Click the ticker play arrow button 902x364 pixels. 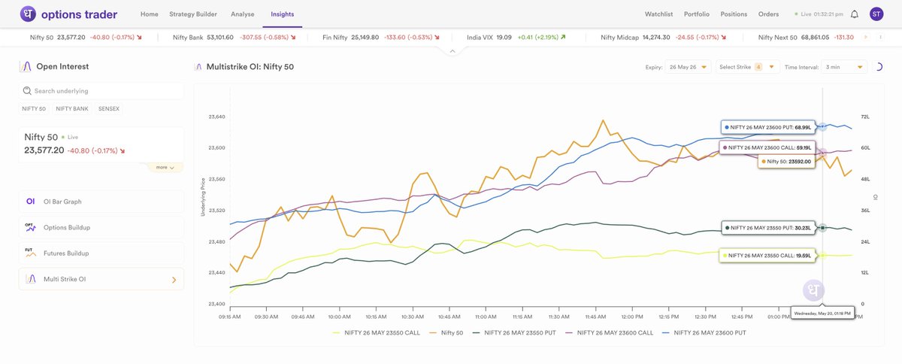[x=865, y=37]
